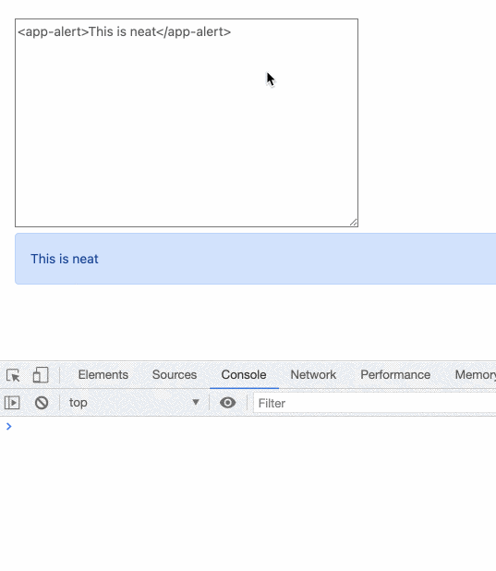Focus the console Filter input field
Screen dimensions: 496x571
point(374,403)
